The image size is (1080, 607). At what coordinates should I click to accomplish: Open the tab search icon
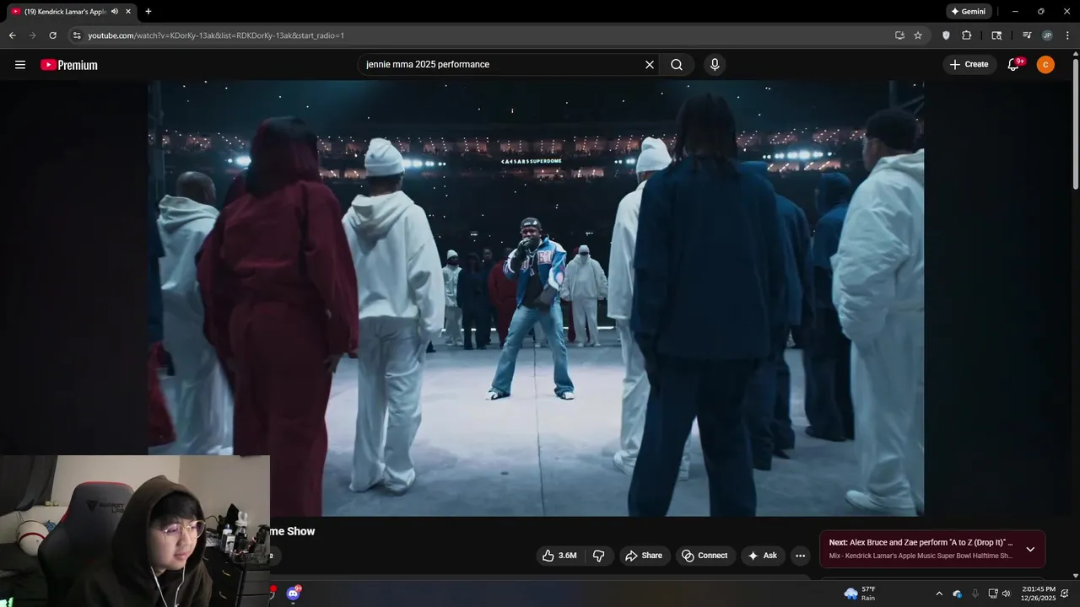(996, 35)
